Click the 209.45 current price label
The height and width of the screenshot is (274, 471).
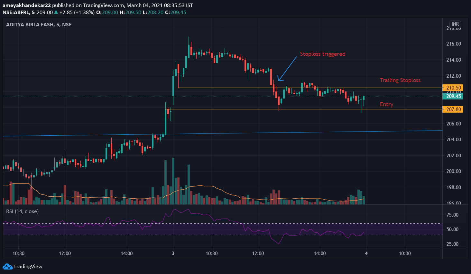[453, 96]
